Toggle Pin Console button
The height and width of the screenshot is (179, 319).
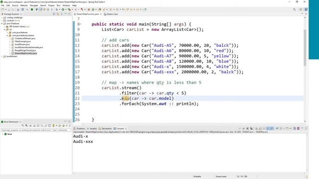pos(277,128)
